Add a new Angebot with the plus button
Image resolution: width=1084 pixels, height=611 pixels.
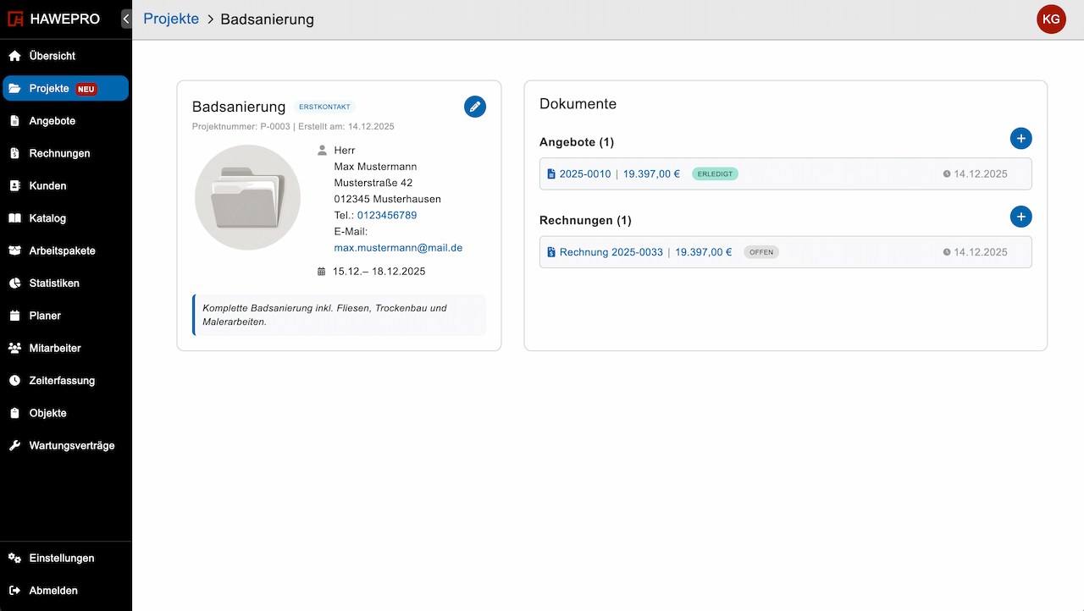pyautogui.click(x=1021, y=138)
